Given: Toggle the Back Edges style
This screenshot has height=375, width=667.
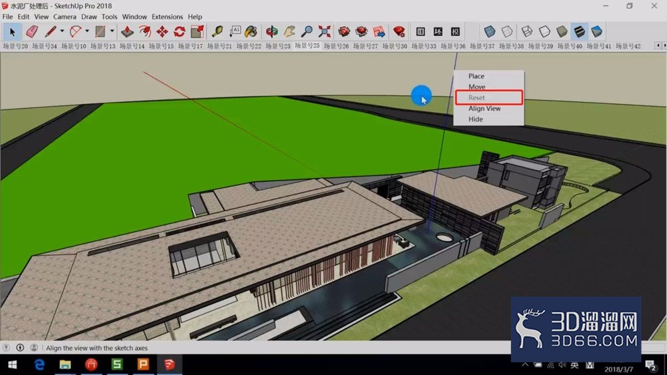Looking at the screenshot, I should [x=507, y=32].
